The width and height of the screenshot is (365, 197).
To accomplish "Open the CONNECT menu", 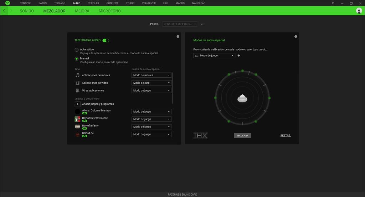I will (112, 3).
